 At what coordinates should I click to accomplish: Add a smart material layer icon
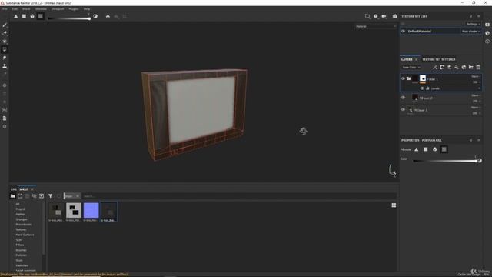(x=464, y=67)
